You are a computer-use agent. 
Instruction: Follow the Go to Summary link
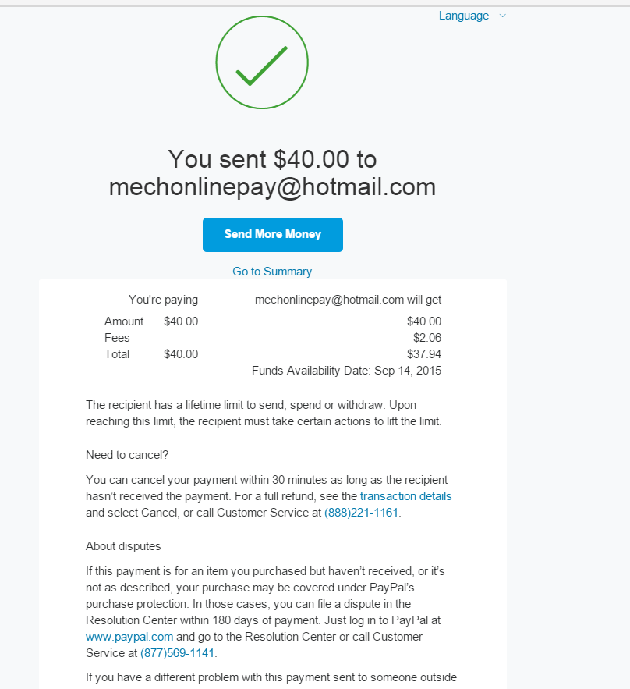pos(272,272)
